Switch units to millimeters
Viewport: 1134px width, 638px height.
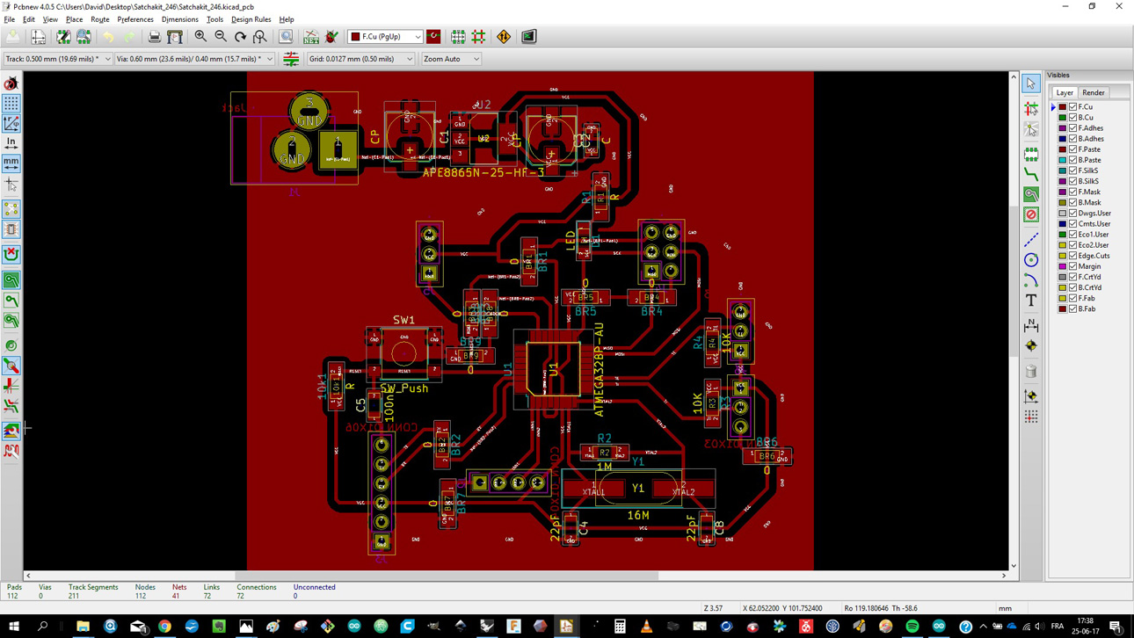point(11,163)
